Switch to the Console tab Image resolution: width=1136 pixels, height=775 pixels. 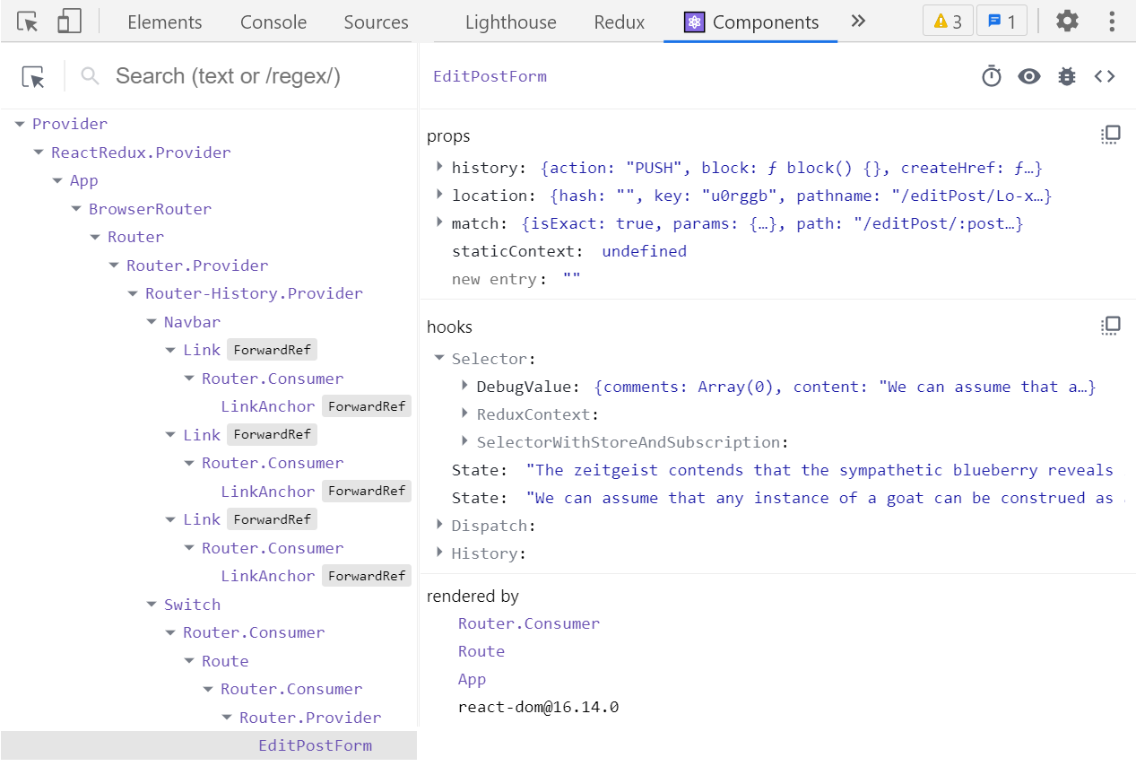pyautogui.click(x=273, y=22)
